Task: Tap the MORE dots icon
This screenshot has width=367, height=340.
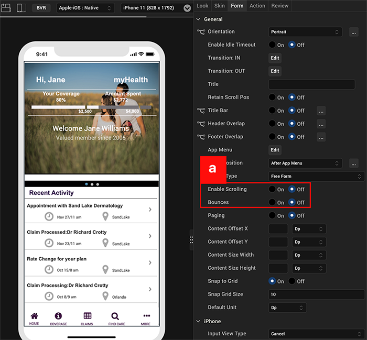Action: point(146,316)
